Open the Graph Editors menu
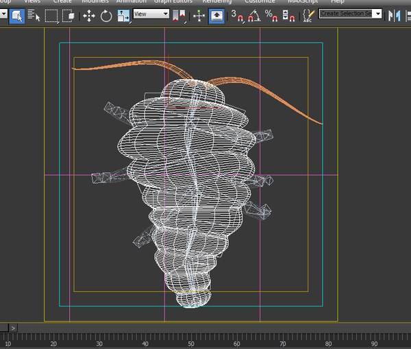This screenshot has width=411, height=349. coord(173,1)
